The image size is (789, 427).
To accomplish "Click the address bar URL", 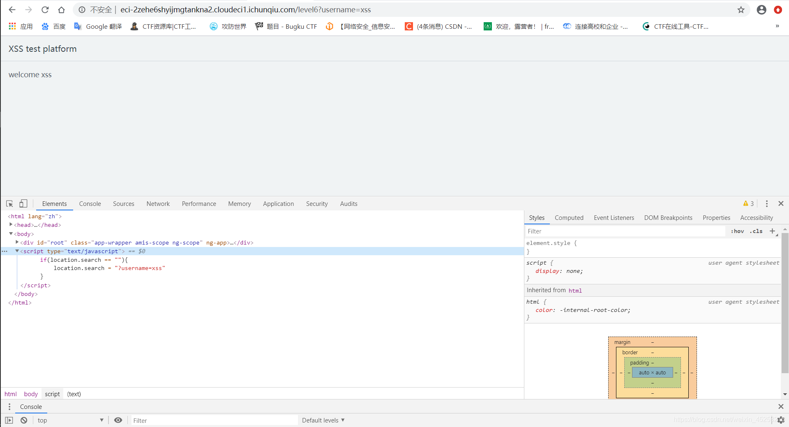I will pos(245,9).
